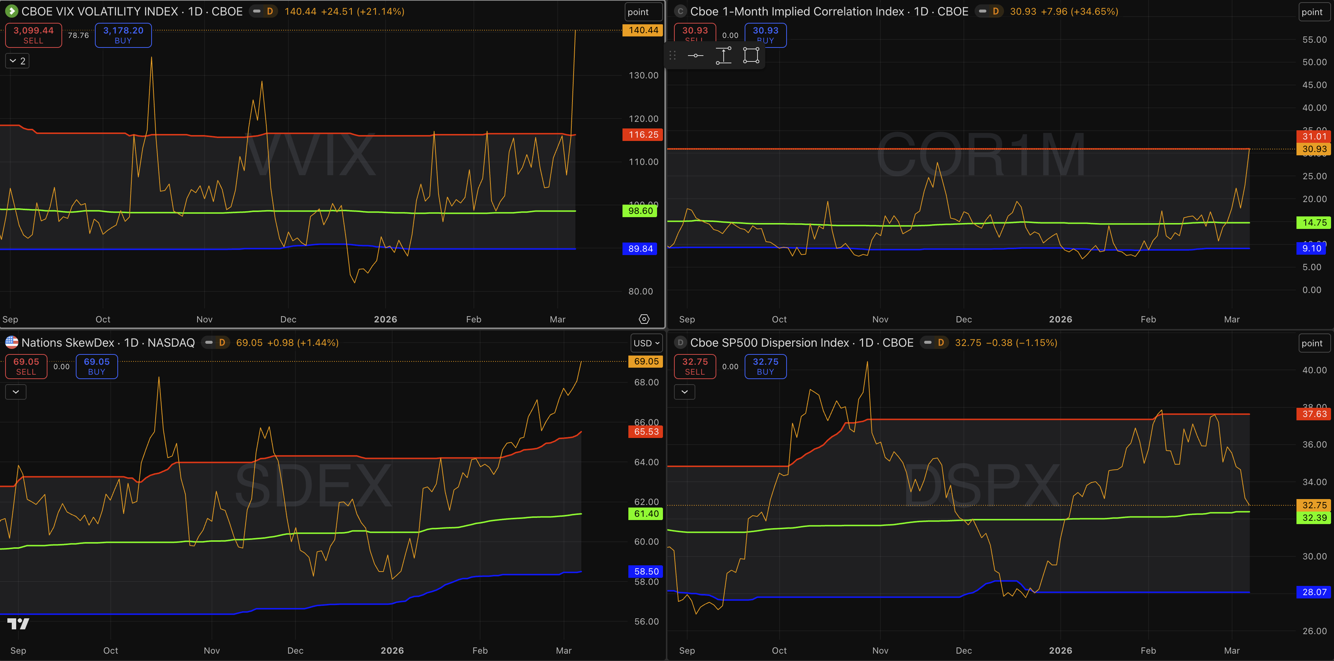This screenshot has width=1334, height=661.
Task: Open the USD currency dropdown on SkewDex chart
Action: point(646,343)
